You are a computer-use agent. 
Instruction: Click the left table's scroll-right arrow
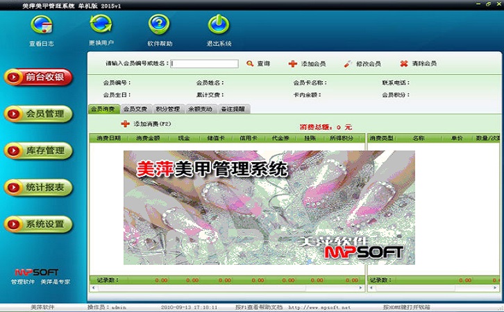pos(360,288)
